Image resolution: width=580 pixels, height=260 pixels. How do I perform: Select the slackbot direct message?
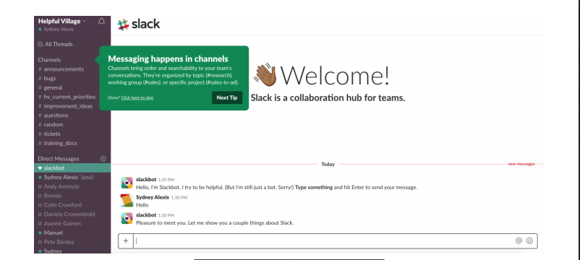click(x=72, y=168)
